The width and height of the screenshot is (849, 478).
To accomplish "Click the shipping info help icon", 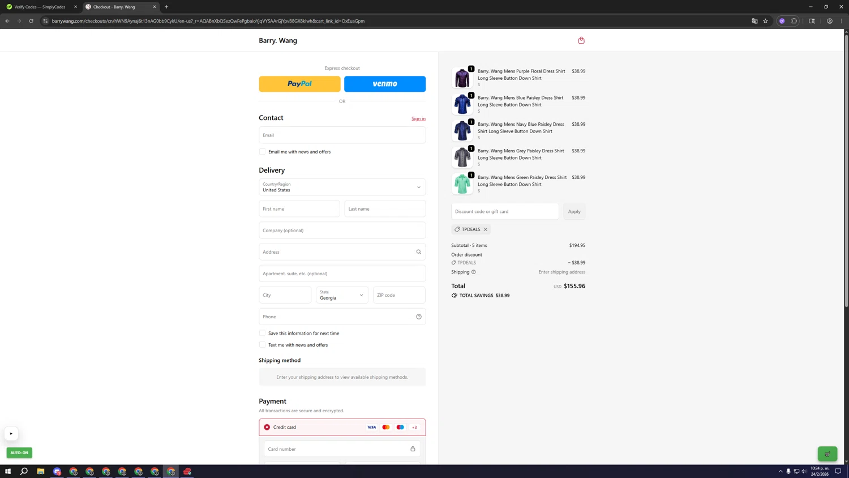I will coord(474,272).
